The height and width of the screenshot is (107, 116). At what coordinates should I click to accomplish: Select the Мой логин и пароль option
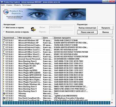(14, 28)
